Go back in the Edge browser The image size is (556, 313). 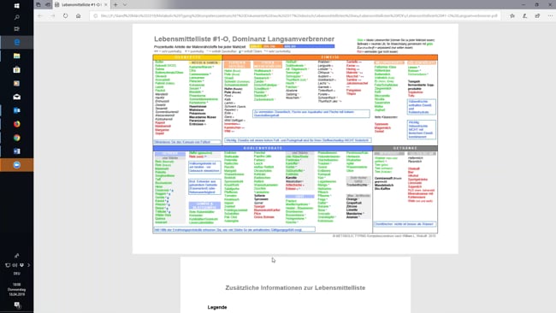tap(39, 16)
